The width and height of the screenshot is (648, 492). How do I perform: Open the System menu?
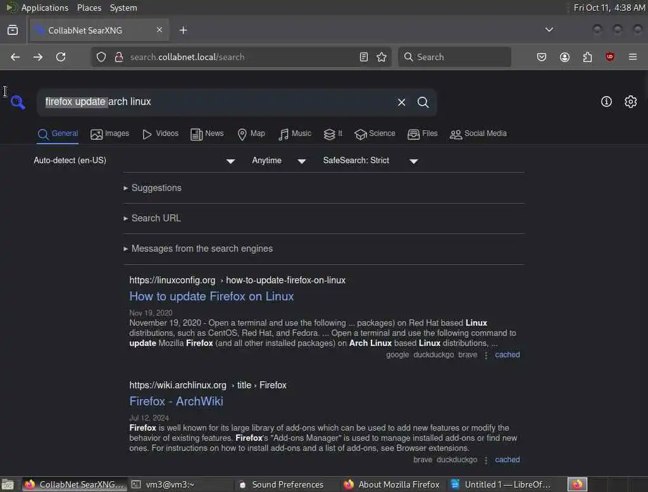pos(123,8)
